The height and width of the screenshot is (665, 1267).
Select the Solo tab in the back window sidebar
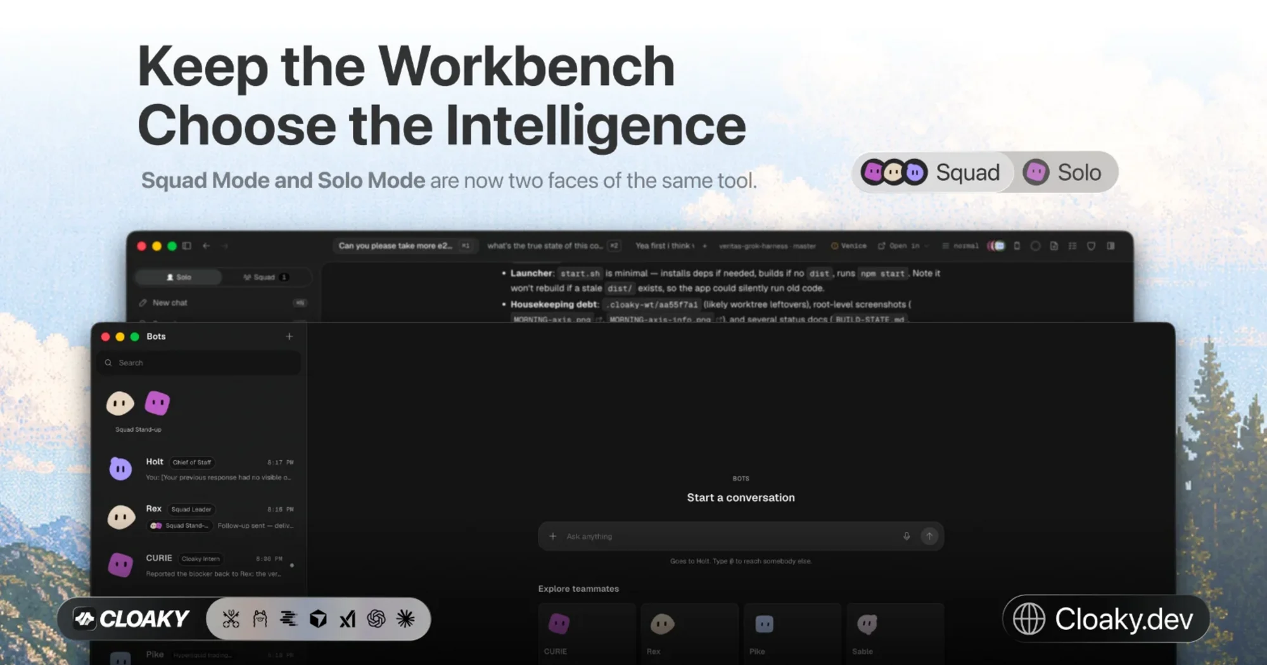179,277
